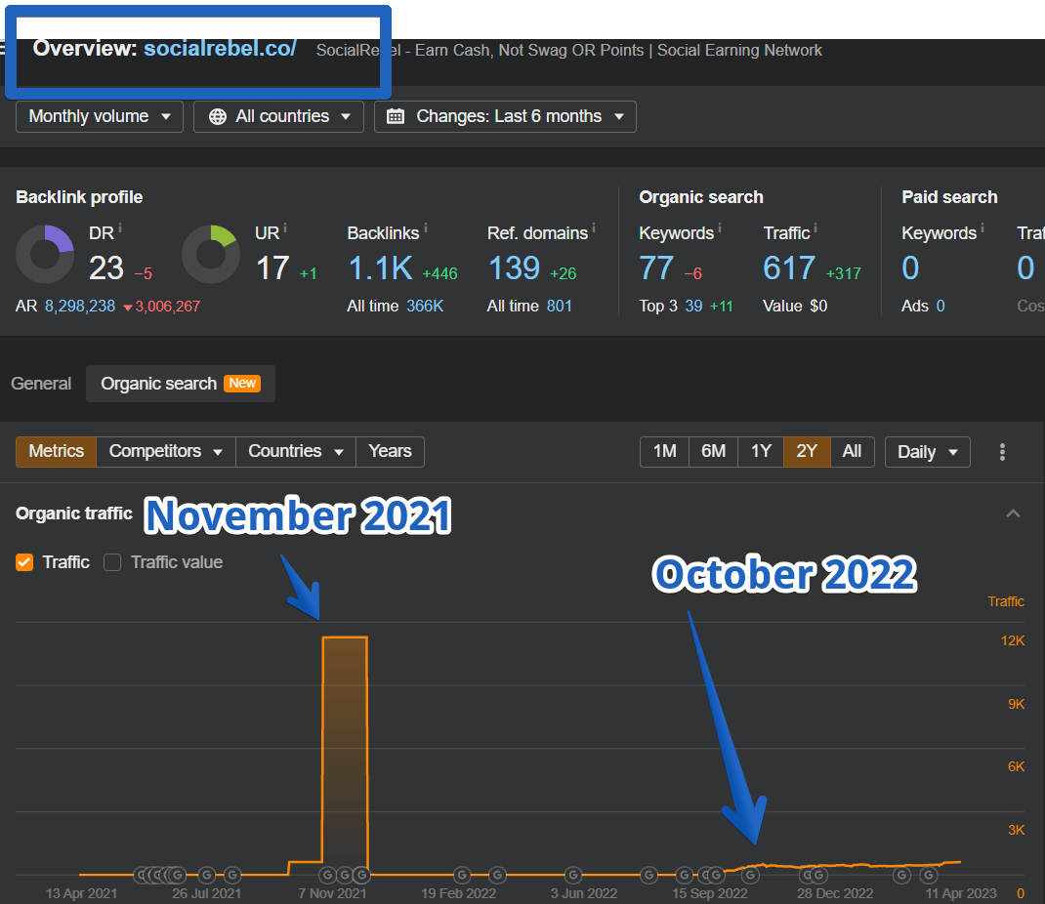1045x904 pixels.
Task: Switch to the General tab
Action: (41, 384)
